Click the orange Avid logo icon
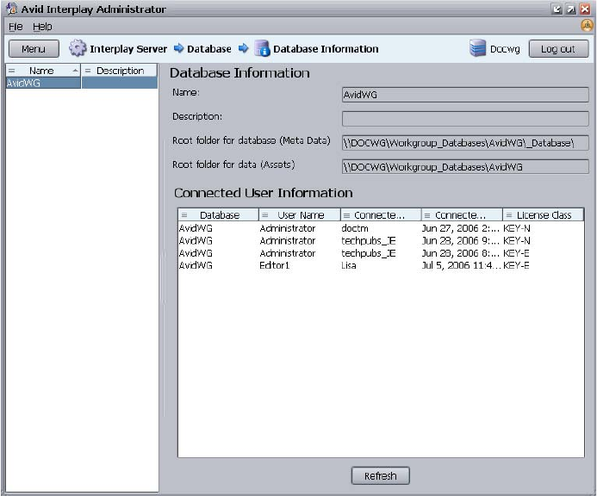 (x=588, y=26)
